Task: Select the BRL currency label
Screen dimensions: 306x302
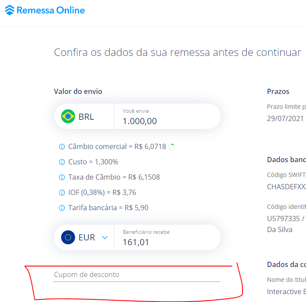Action: (86, 117)
